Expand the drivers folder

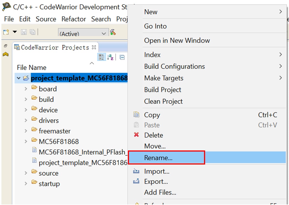[26, 120]
